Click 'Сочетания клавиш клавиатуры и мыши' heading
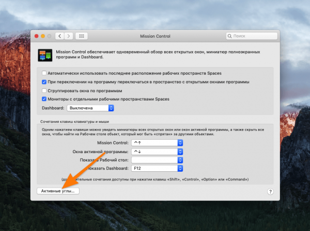The height and width of the screenshot is (231, 310). 75,122
